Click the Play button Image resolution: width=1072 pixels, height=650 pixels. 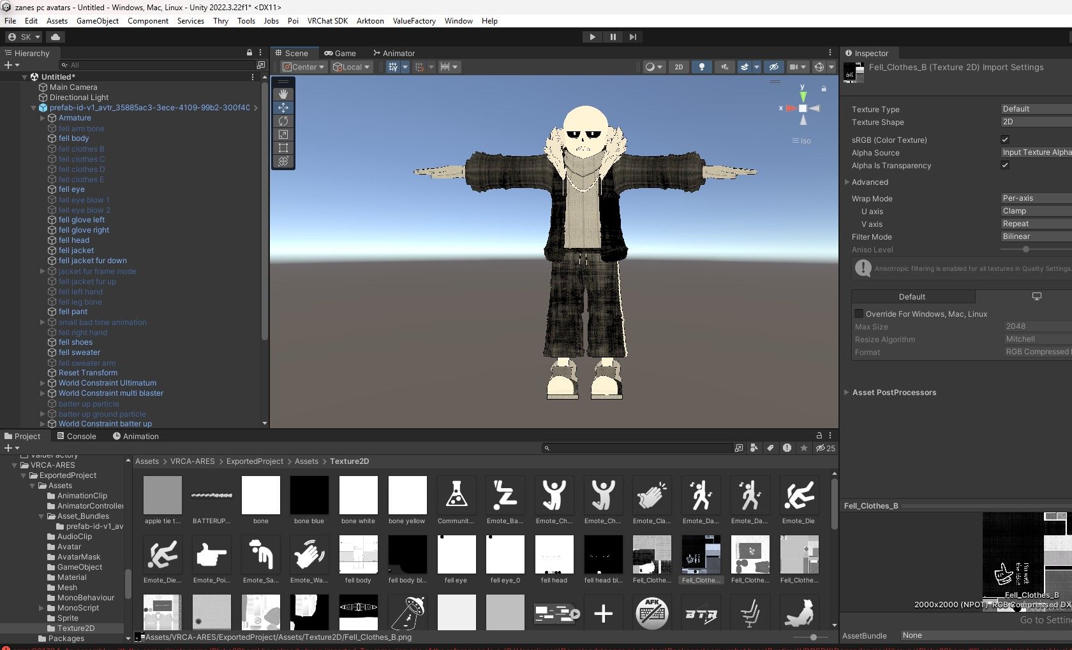[592, 37]
